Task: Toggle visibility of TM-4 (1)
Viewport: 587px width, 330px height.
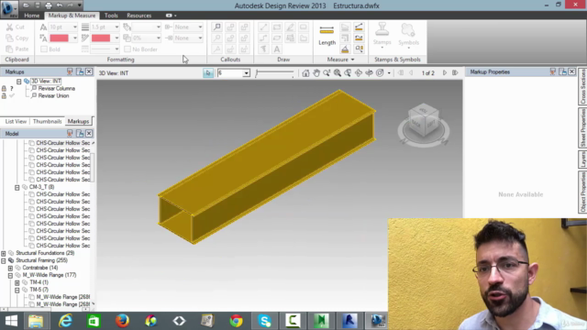Action: point(25,282)
